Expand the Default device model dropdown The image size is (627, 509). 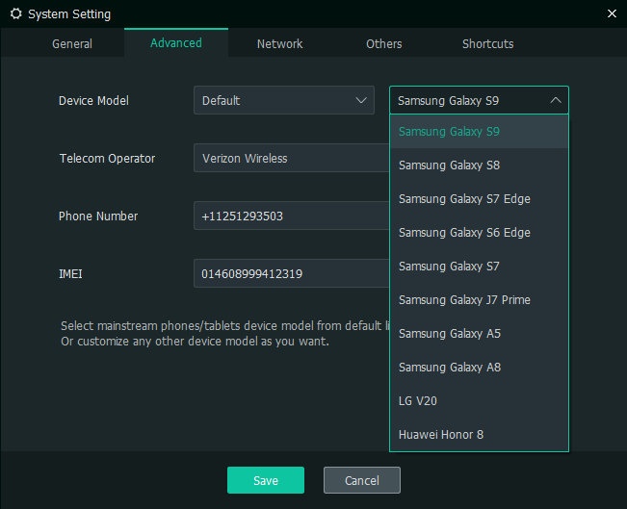(283, 100)
